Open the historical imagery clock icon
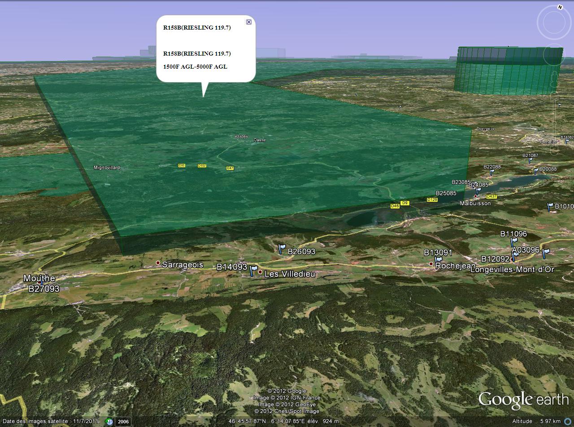 click(x=109, y=421)
